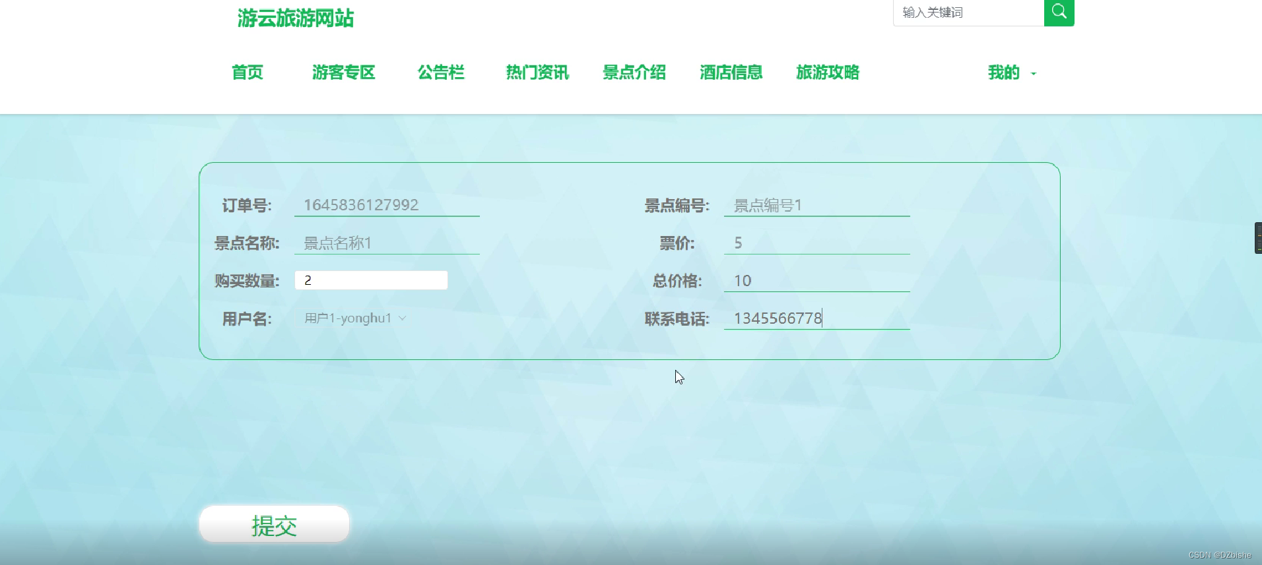Image resolution: width=1262 pixels, height=565 pixels.
Task: Navigate to 热门资讯 page
Action: [x=537, y=73]
